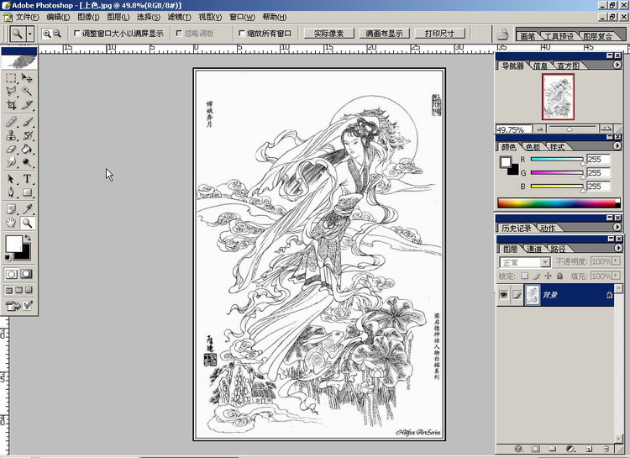Image resolution: width=630 pixels, height=458 pixels.
Task: Click the switch foreground/background colors arrow
Action: tap(28, 238)
